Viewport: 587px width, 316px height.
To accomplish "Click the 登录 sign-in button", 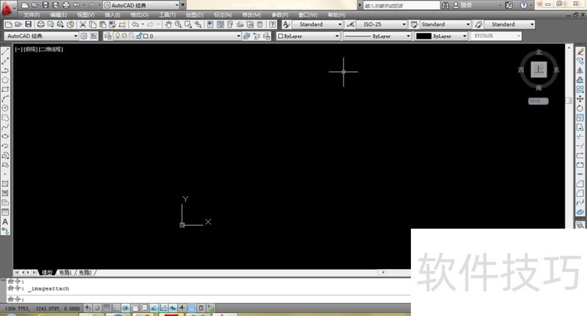I will (x=463, y=5).
